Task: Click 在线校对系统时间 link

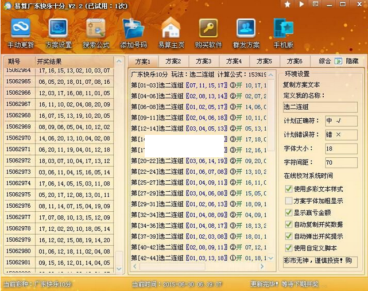Action: (x=308, y=176)
